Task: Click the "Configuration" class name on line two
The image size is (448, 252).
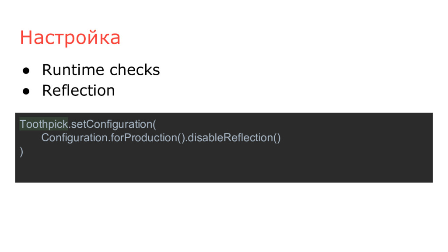Action: pyautogui.click(x=74, y=138)
